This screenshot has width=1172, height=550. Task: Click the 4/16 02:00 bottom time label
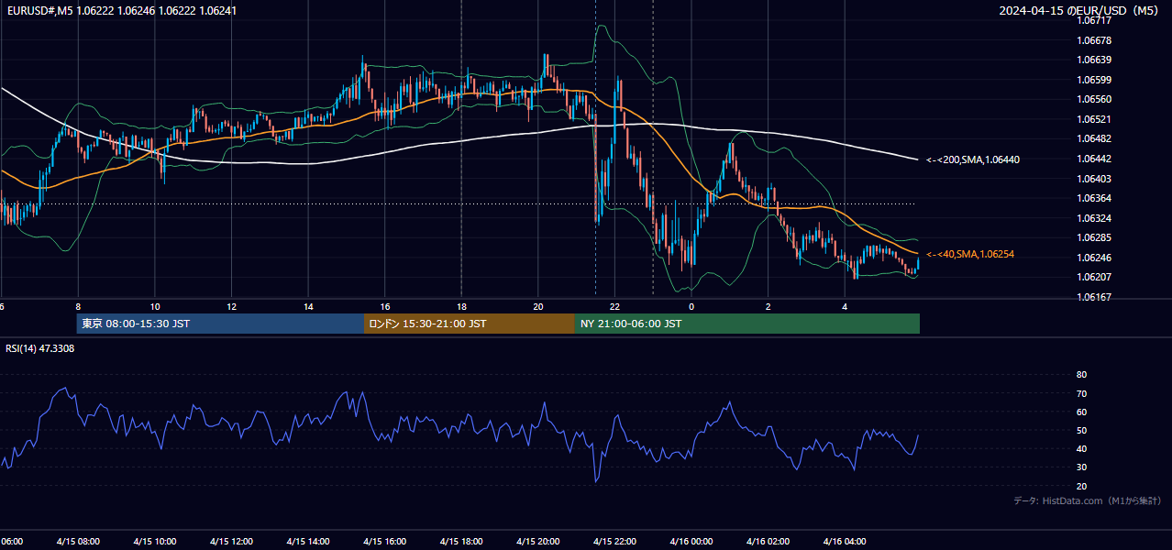(x=768, y=541)
